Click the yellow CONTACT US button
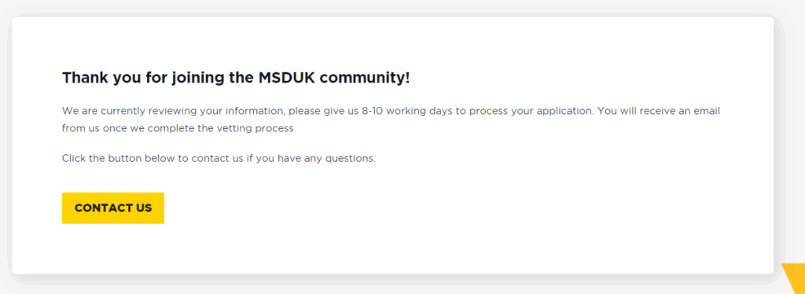The image size is (805, 294). 113,208
